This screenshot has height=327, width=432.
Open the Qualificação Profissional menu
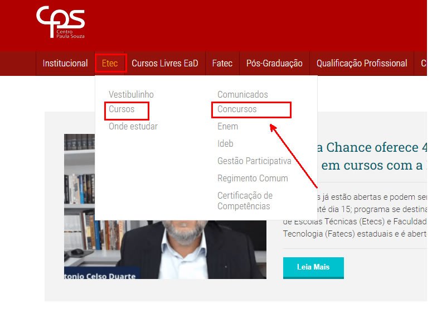pos(361,64)
